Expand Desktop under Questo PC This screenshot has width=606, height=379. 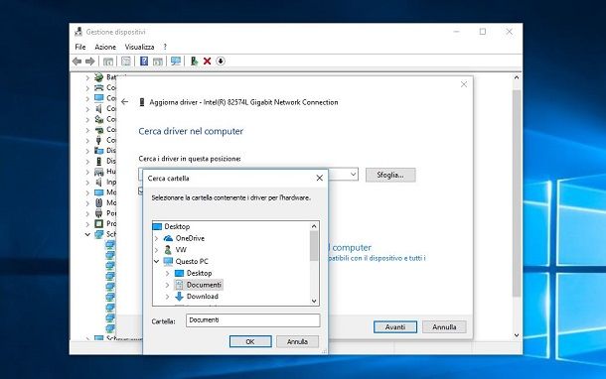pos(167,273)
